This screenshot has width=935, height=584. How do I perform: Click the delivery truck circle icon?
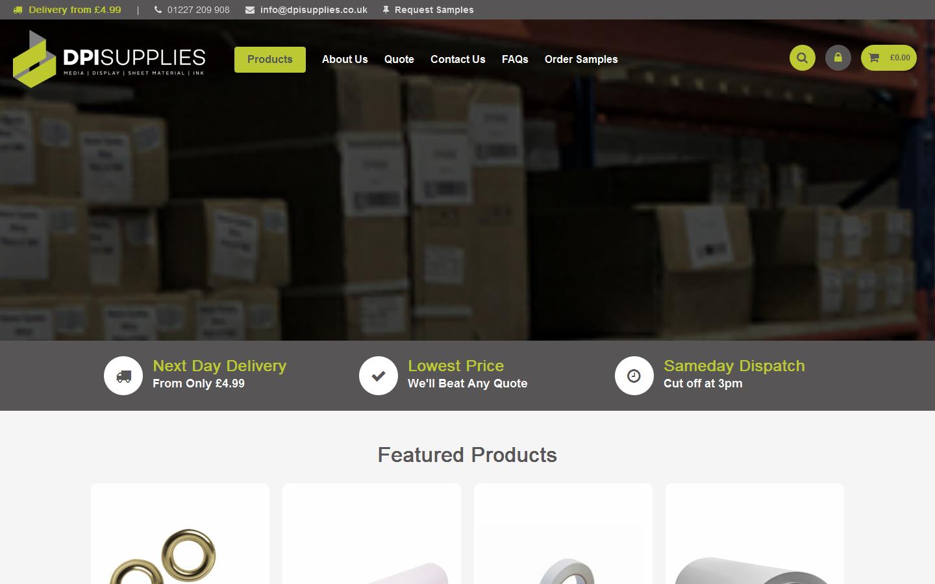click(x=123, y=376)
